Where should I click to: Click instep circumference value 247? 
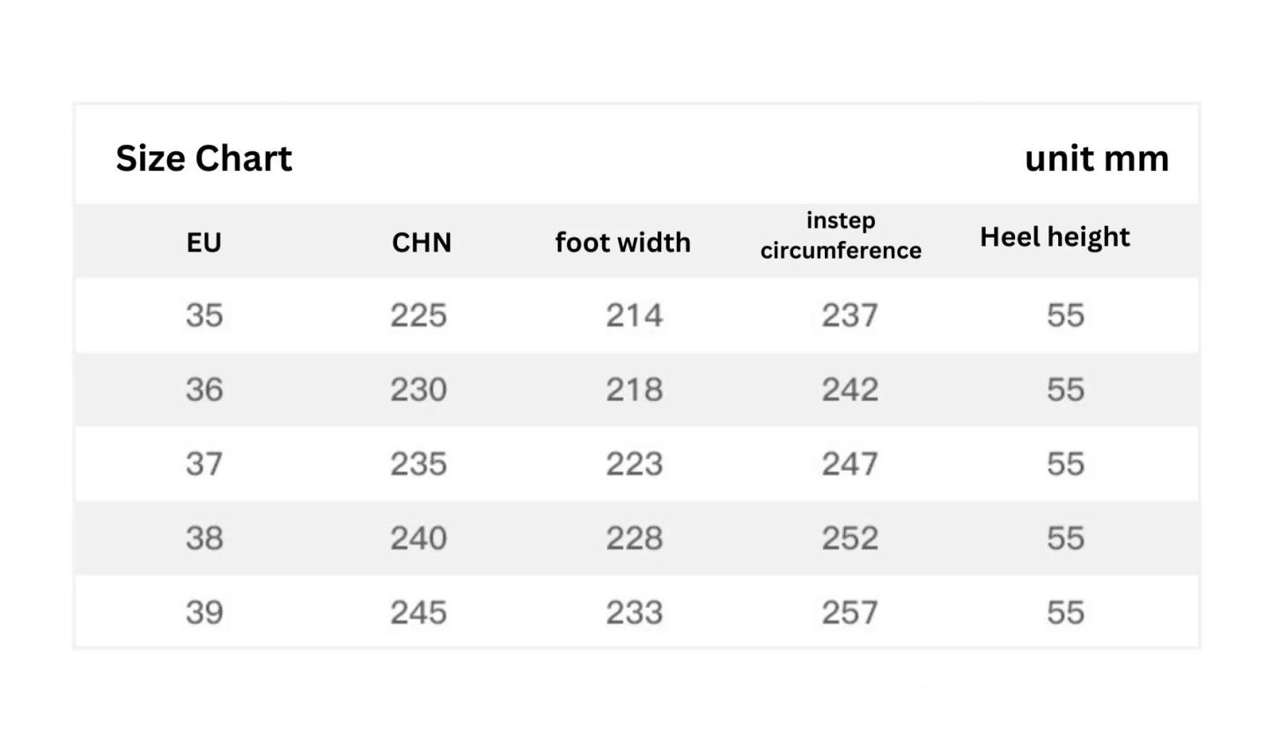coord(849,464)
